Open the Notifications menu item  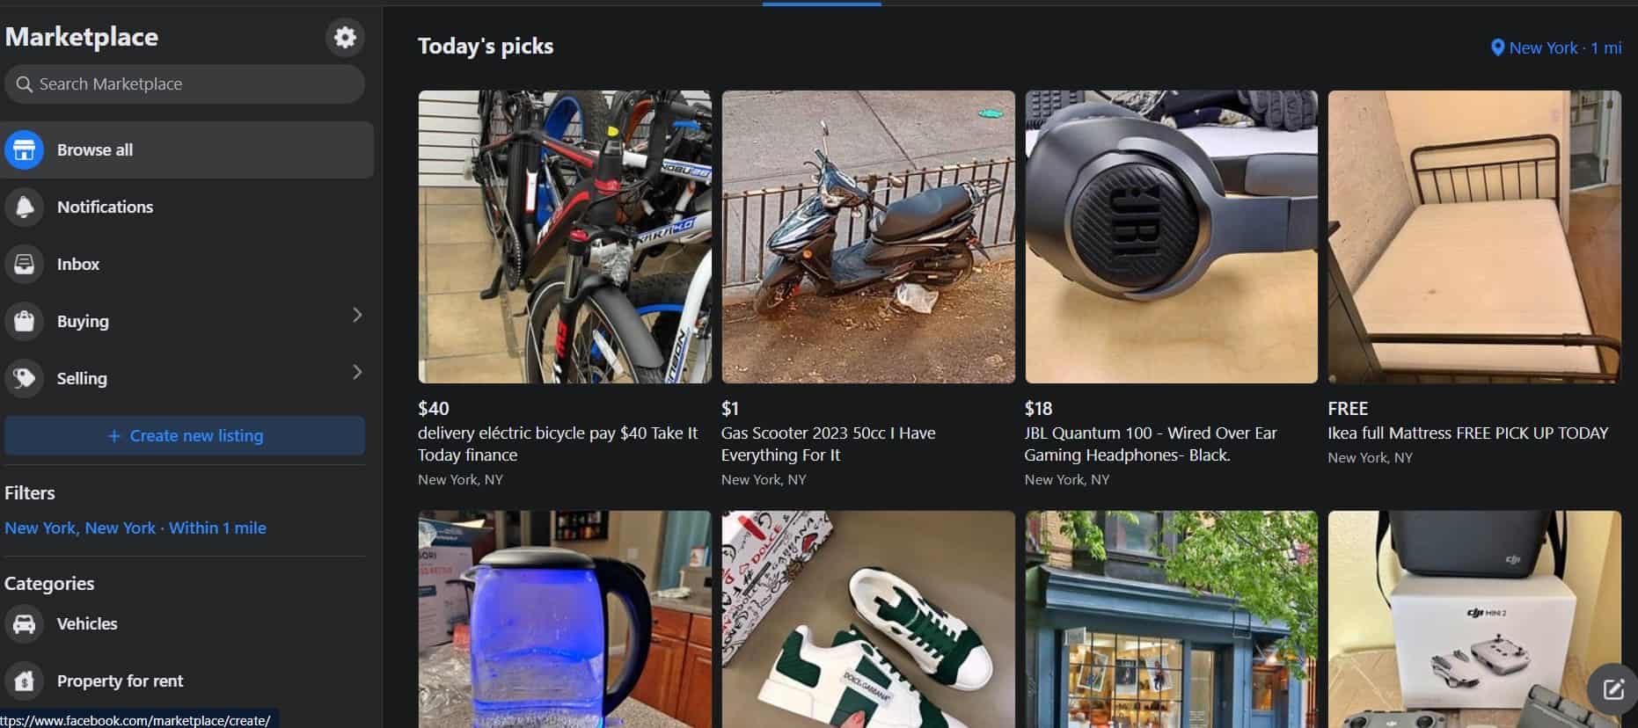[x=186, y=207]
